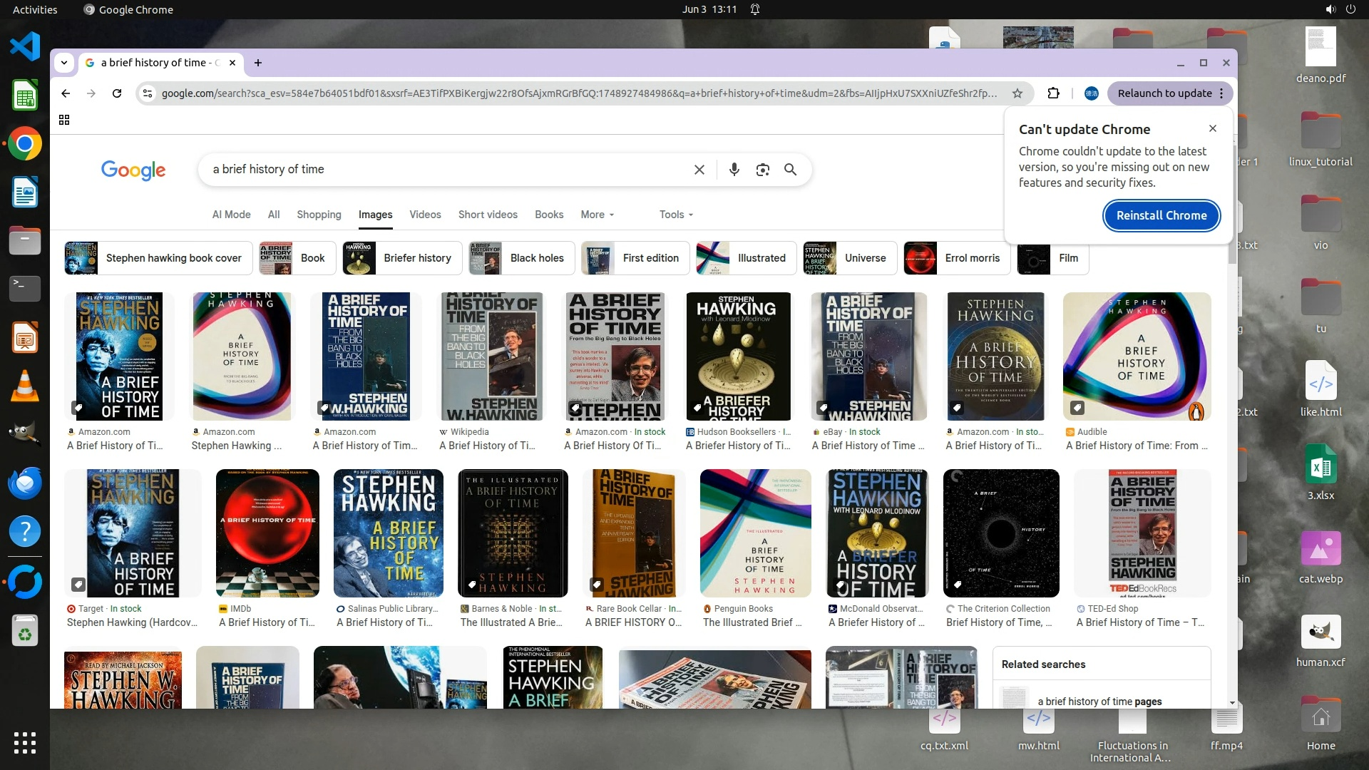Switch to the Videos tab
Image resolution: width=1369 pixels, height=770 pixels.
tap(425, 215)
